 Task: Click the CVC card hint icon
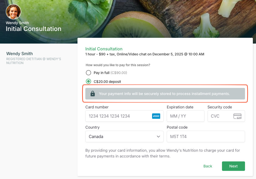pos(237,116)
